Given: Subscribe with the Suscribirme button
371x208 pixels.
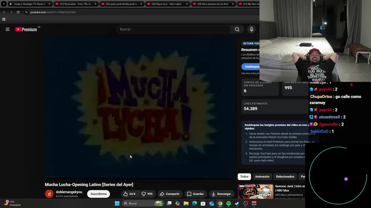Looking at the screenshot, I should 99,194.
